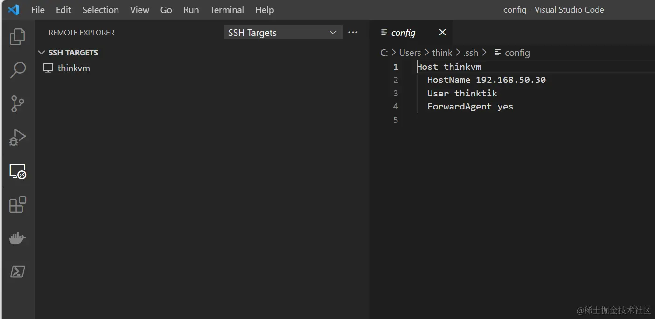Click line number 1 in gutter
655x319 pixels.
[x=396, y=67]
